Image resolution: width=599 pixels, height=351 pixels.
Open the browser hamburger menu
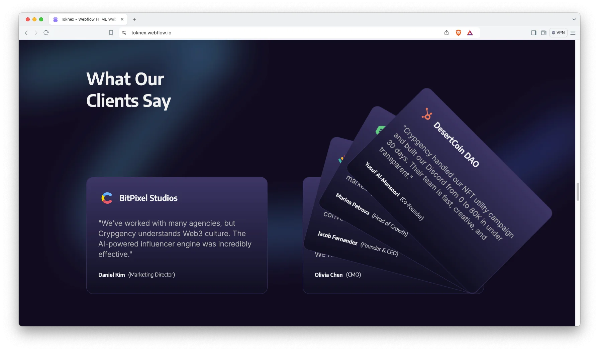(x=573, y=33)
